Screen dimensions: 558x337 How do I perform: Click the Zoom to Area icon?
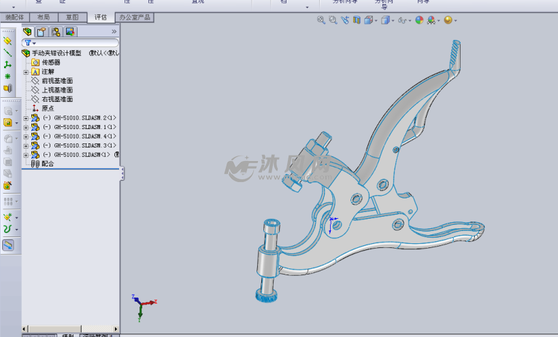333,20
